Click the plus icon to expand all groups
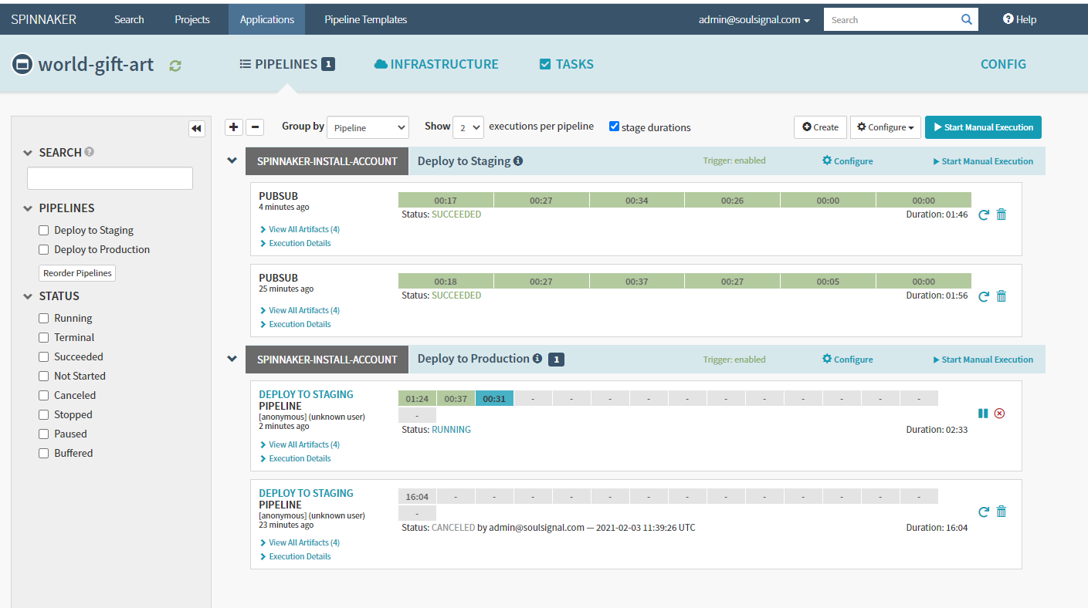 click(x=234, y=127)
